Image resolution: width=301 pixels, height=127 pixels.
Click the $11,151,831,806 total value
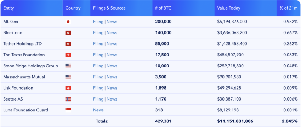235,121
